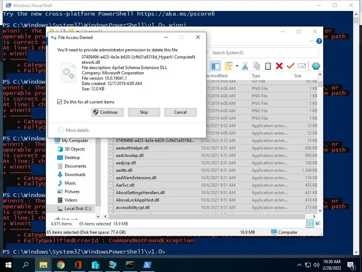
Task: Open Documents in navigation pane
Action: coord(71,166)
